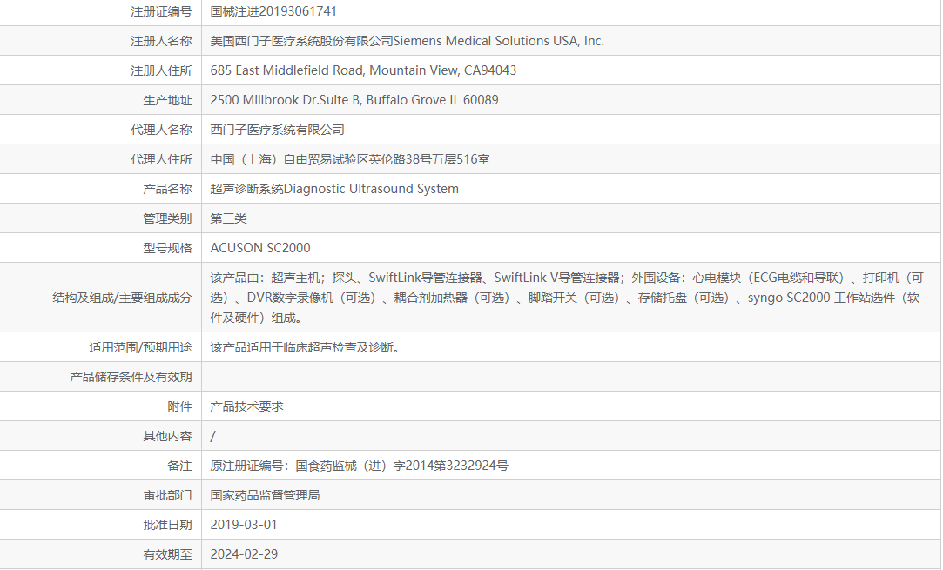Viewport: 943px width, 570px height.
Task: Select the 附件 label
Action: click(179, 406)
